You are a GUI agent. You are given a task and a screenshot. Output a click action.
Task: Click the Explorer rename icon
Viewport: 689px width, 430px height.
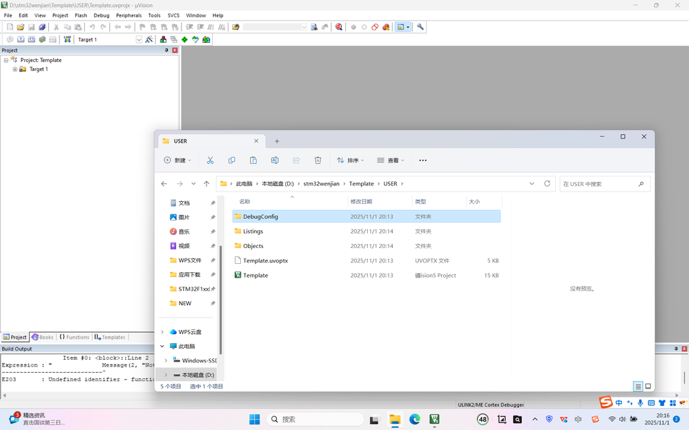click(x=275, y=160)
